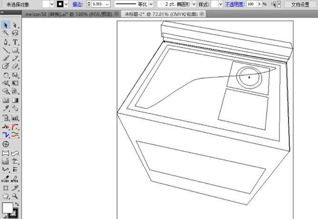Click the white fill color swatch
The height and width of the screenshot is (219, 318).
(x=8, y=208)
